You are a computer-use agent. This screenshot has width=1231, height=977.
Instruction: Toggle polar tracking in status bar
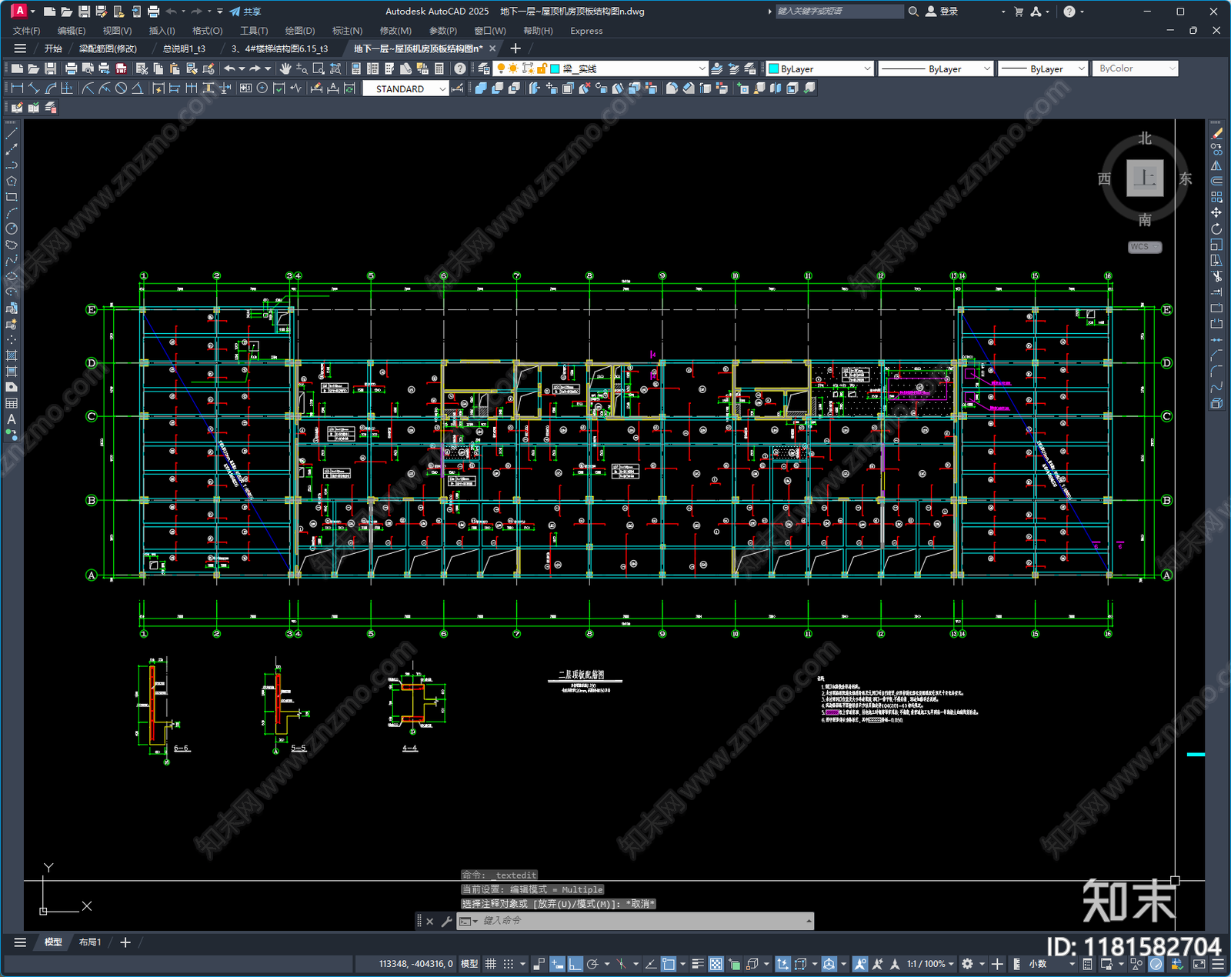[592, 964]
